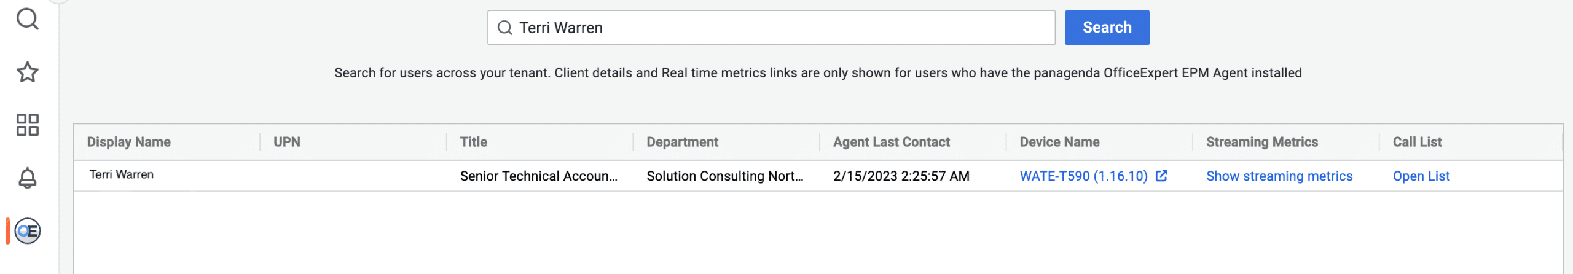Open the dashboards grid icon
The height and width of the screenshot is (274, 1573).
coord(28,125)
